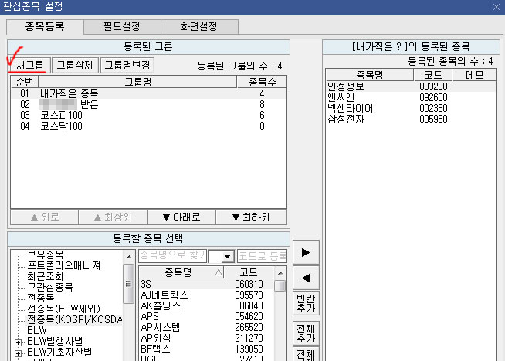Switch to the 필드설정 tab
This screenshot has height=361, width=505.
122,26
